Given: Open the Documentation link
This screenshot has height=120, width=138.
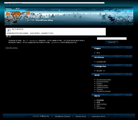Looking at the screenshot, I should click(103, 81).
